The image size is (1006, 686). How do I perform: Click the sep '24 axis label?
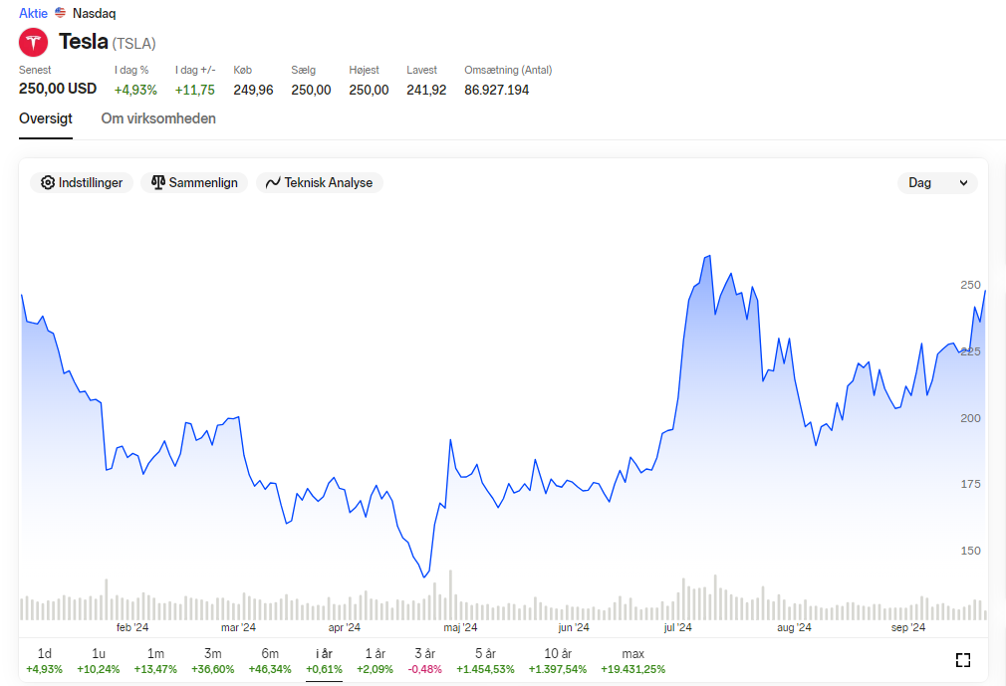coord(908,627)
